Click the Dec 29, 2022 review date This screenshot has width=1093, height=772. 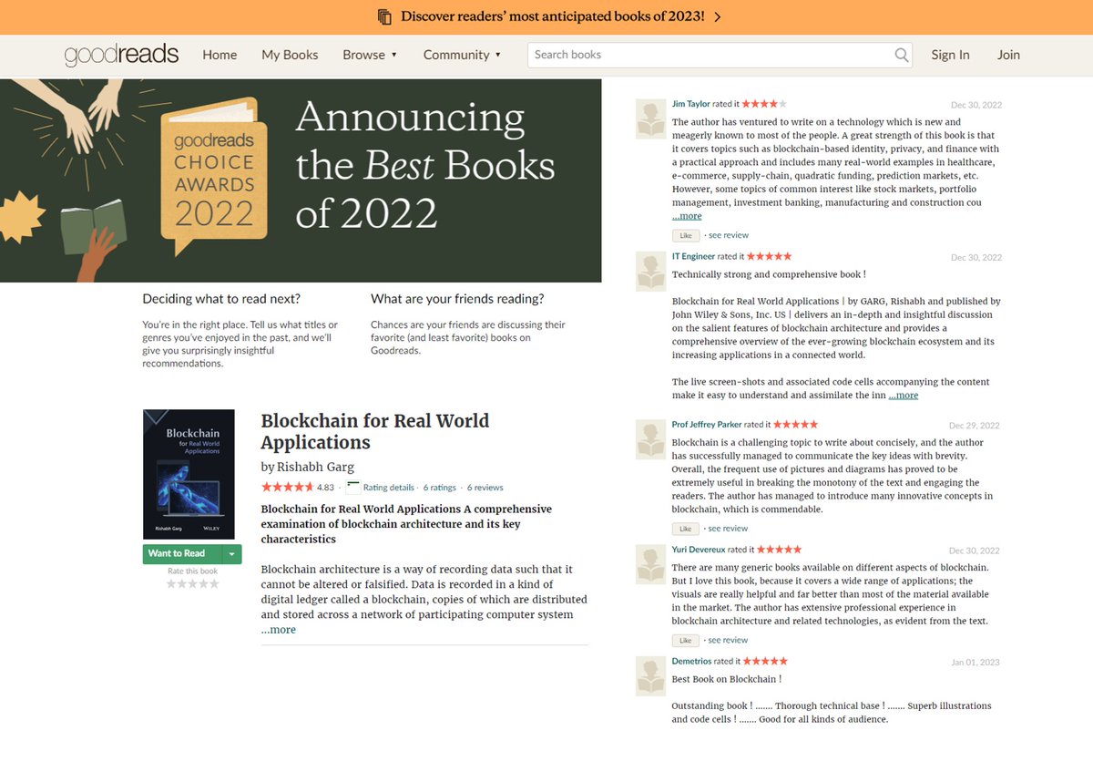[x=975, y=426]
